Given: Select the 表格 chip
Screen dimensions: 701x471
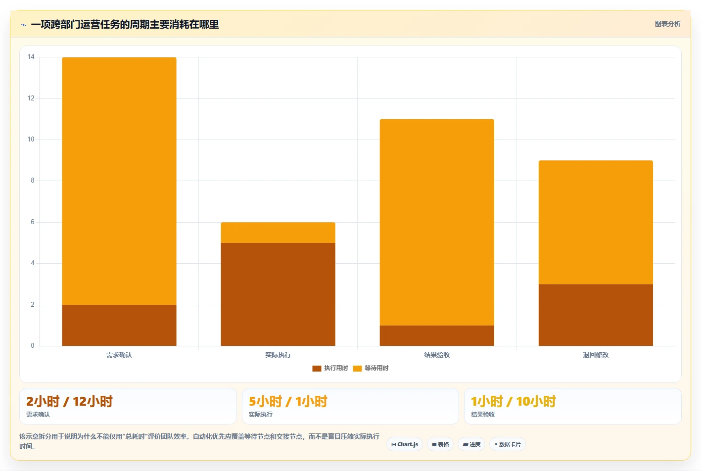Looking at the screenshot, I should [x=440, y=444].
